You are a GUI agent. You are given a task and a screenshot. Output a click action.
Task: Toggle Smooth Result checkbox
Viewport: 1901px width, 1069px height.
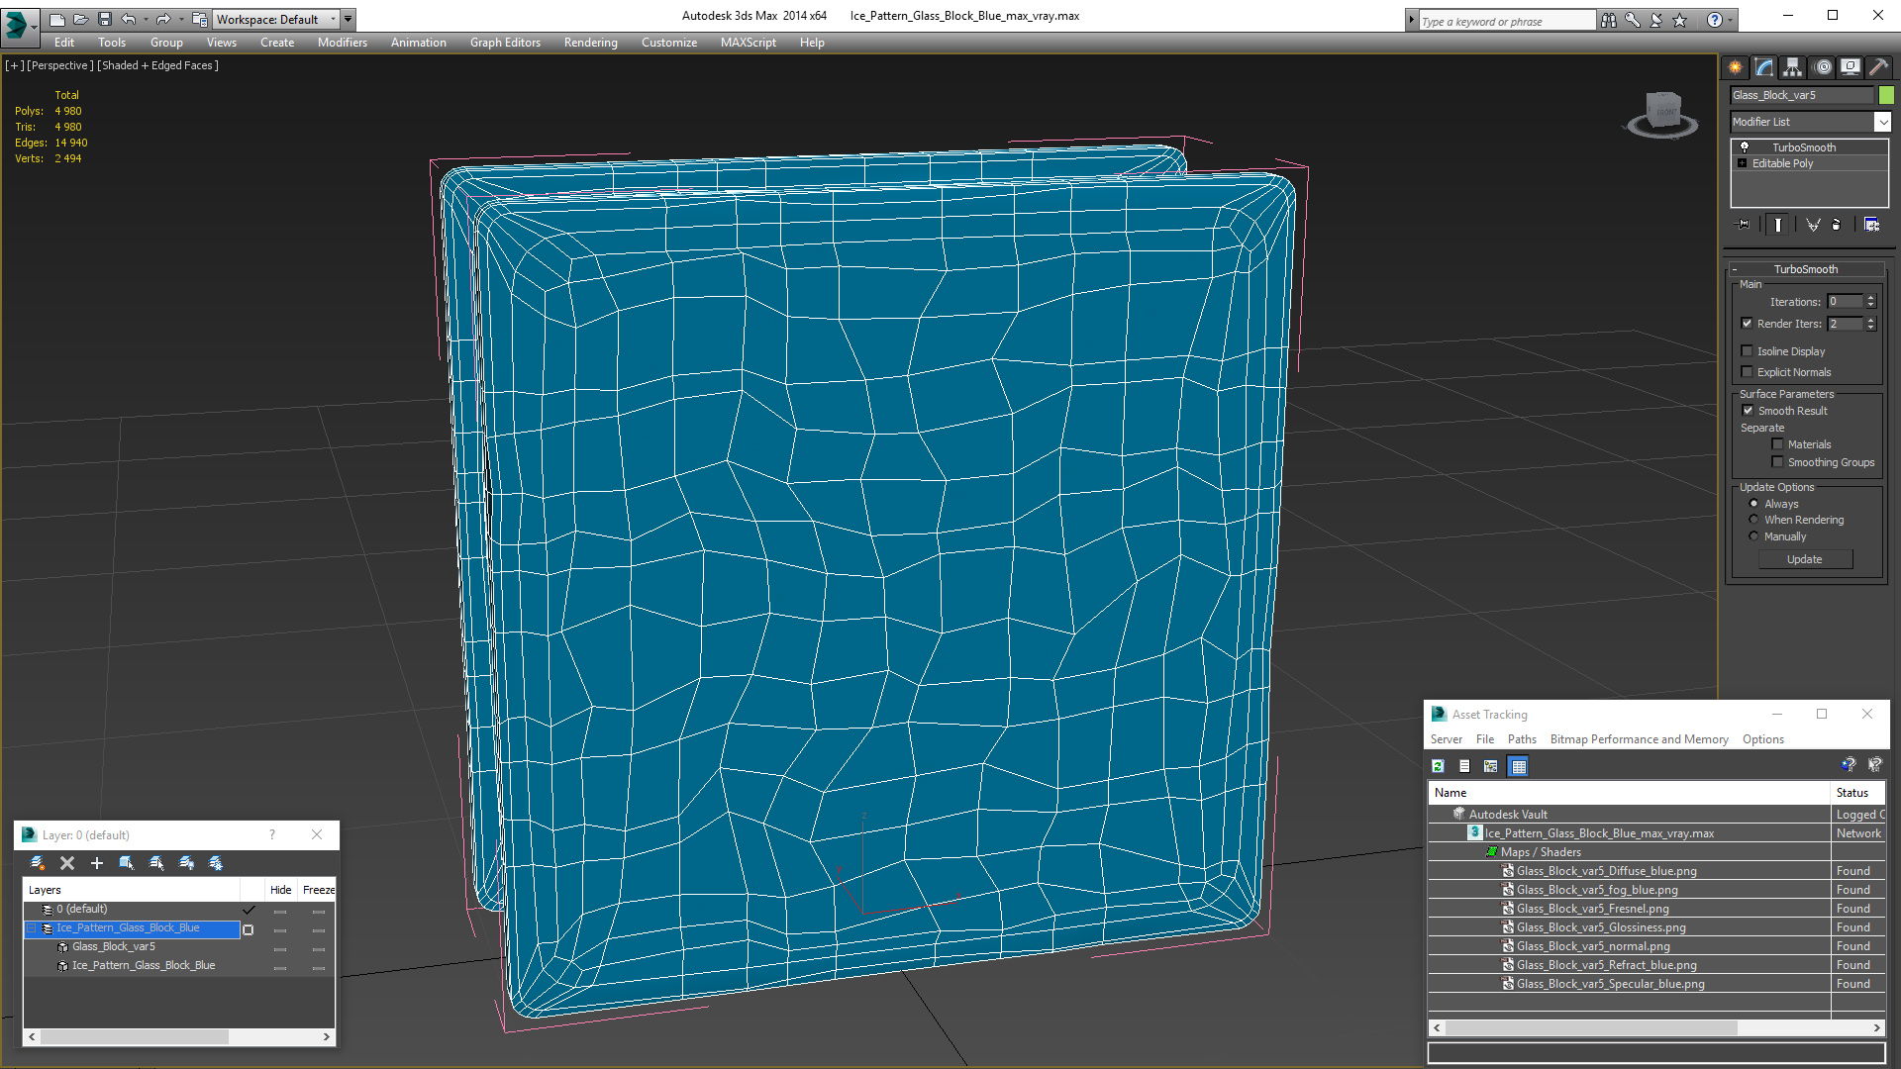pyautogui.click(x=1748, y=411)
